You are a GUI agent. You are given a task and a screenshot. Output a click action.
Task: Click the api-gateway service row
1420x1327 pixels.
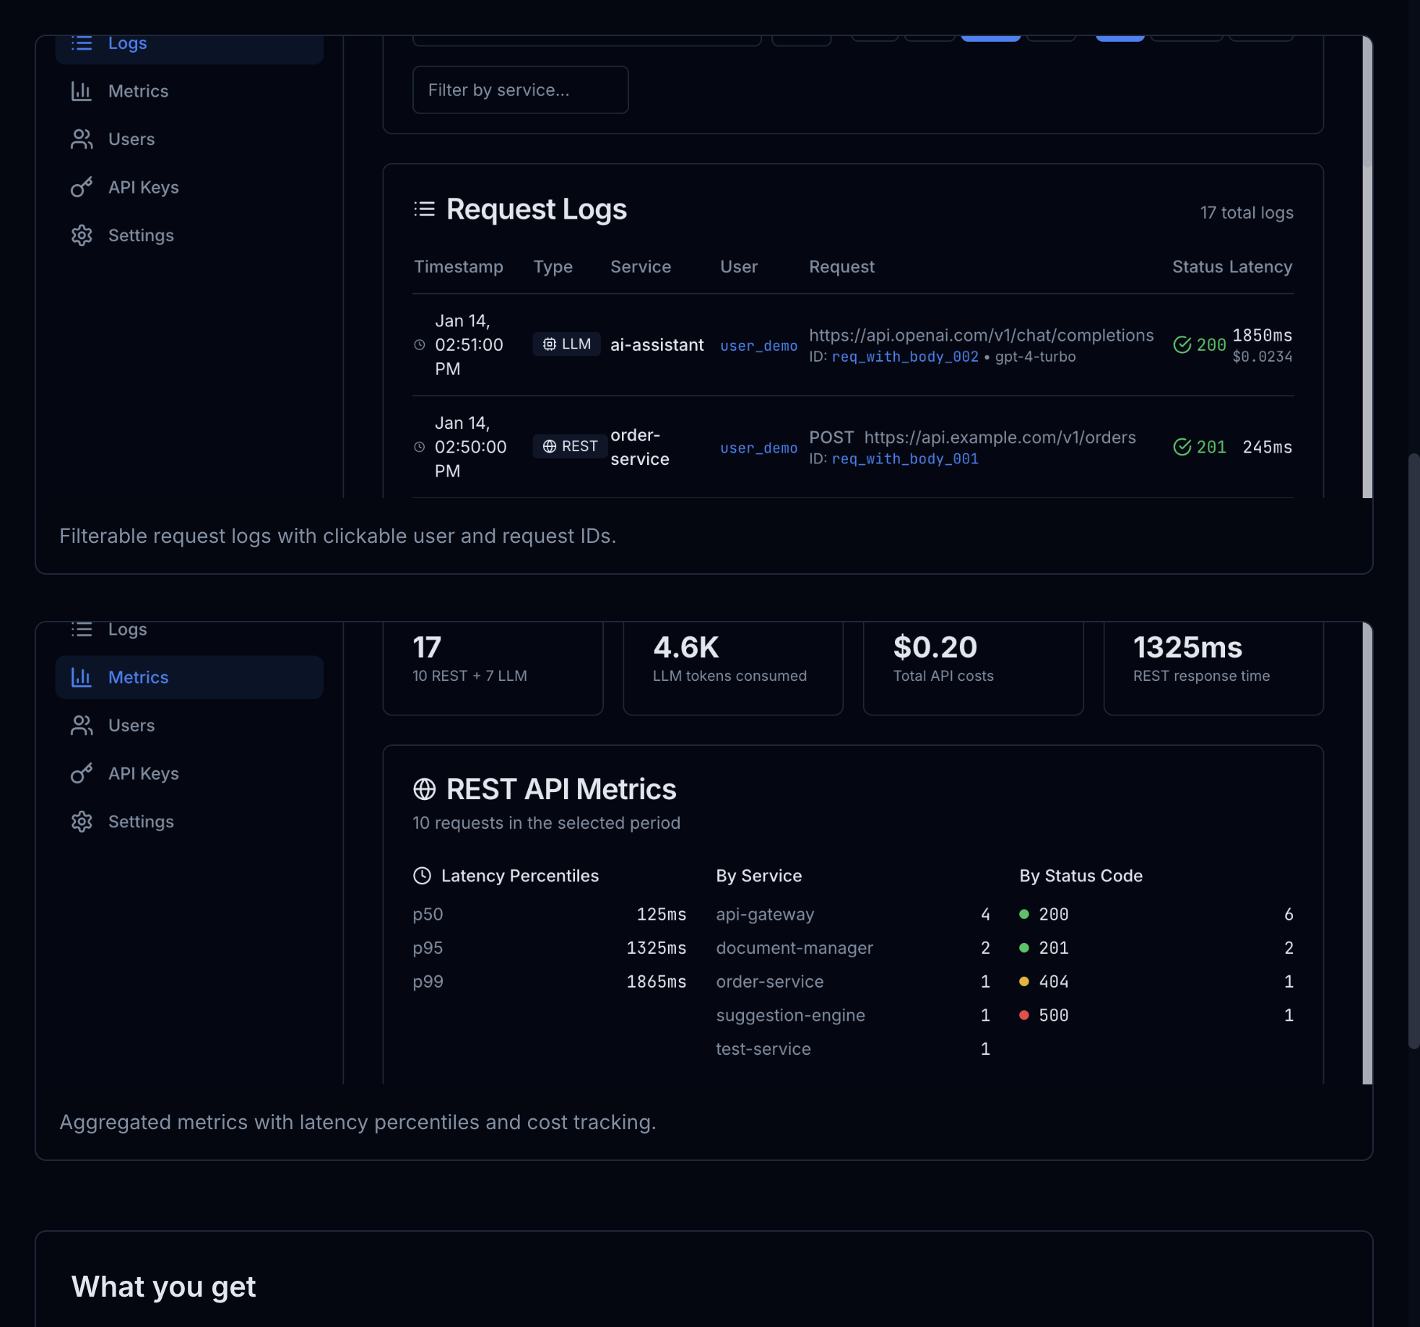point(853,915)
